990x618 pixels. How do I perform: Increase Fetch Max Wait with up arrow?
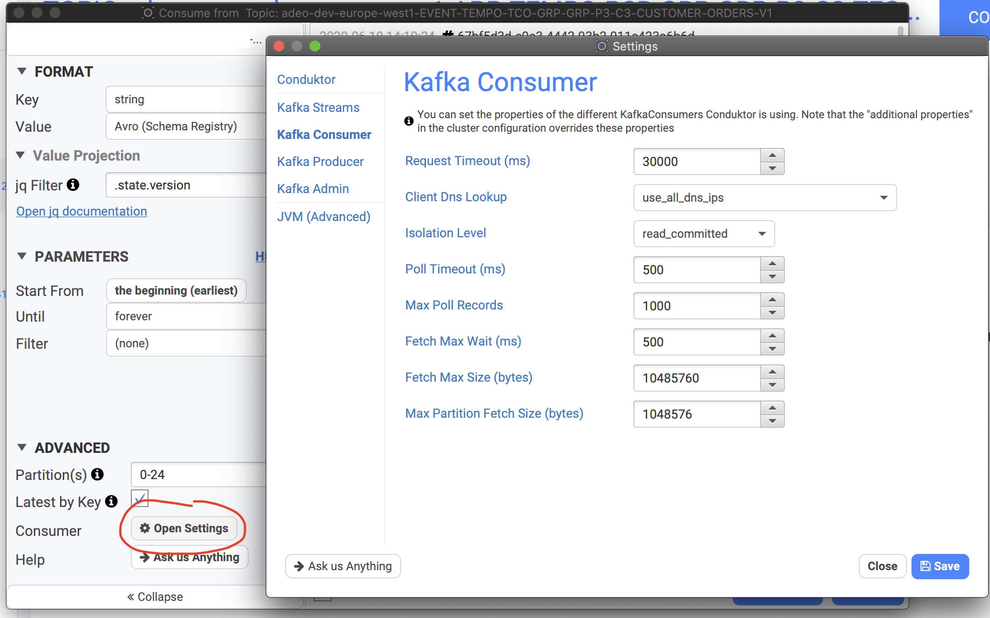(x=773, y=336)
